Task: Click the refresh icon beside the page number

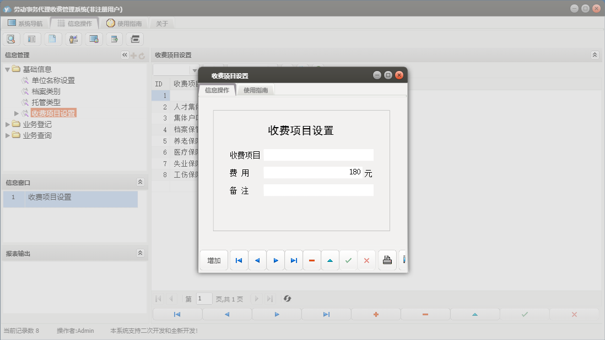Action: click(287, 299)
